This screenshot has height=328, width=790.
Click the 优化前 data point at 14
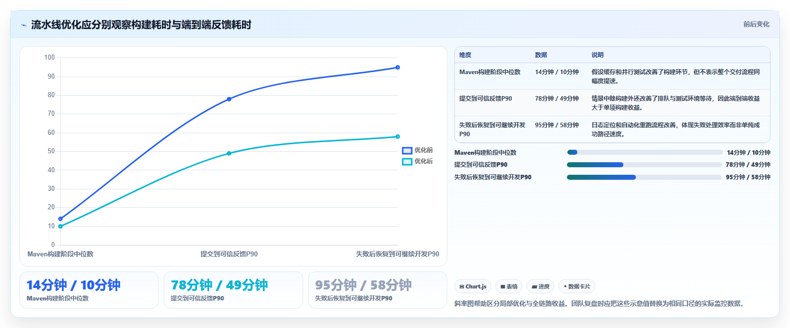pos(61,219)
